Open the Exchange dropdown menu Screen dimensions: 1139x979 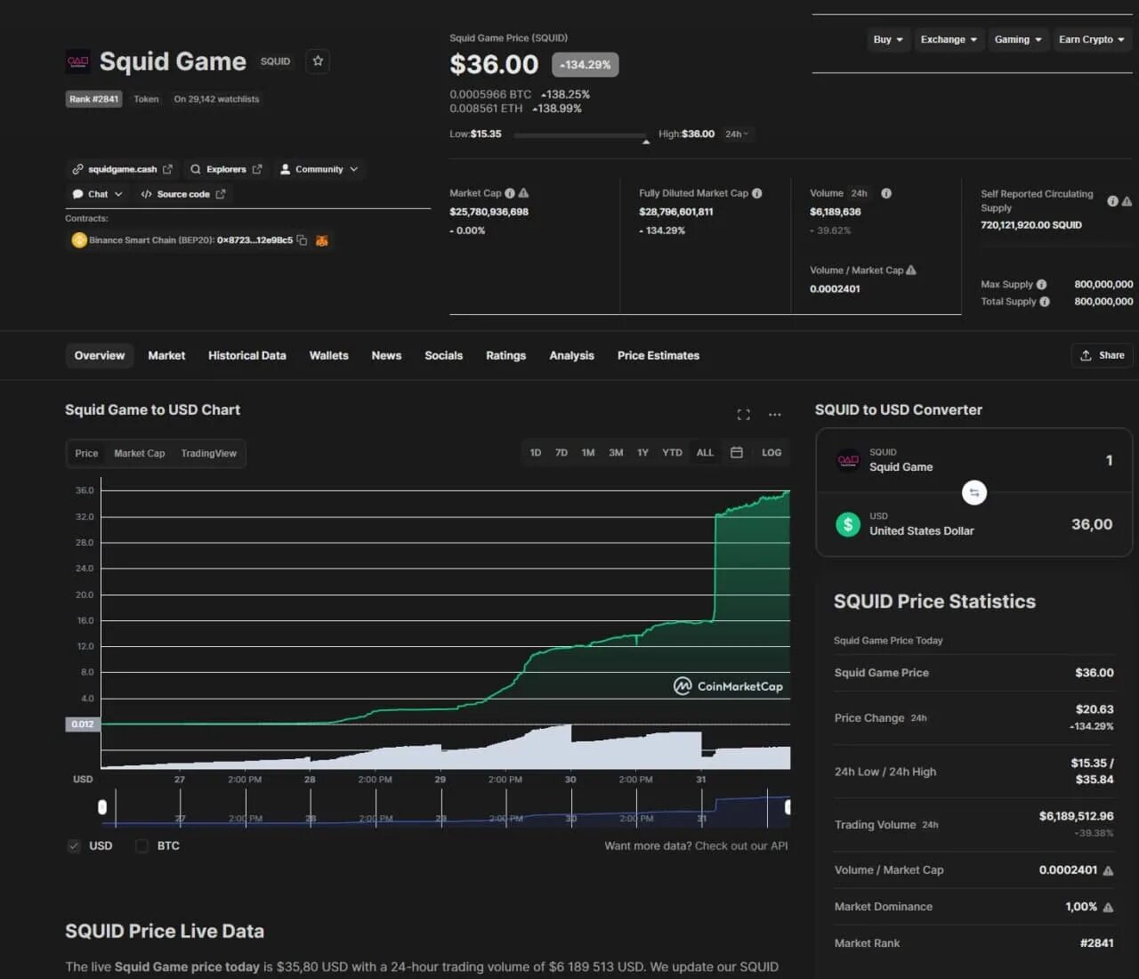[949, 39]
